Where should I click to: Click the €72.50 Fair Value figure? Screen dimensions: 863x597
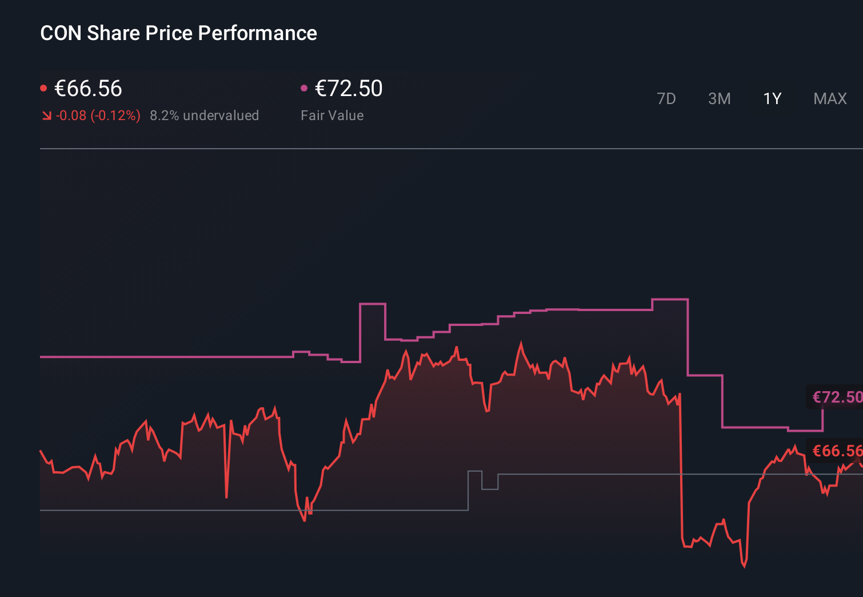coord(349,89)
